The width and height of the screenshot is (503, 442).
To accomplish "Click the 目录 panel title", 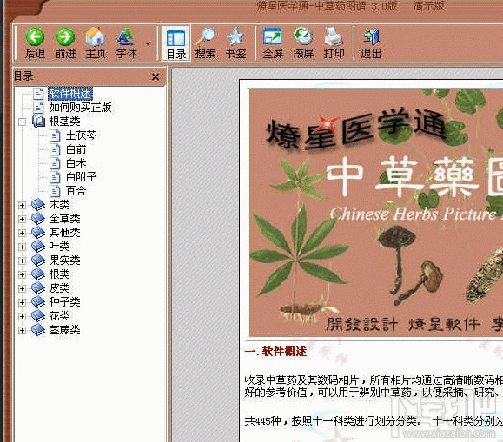I will point(23,76).
